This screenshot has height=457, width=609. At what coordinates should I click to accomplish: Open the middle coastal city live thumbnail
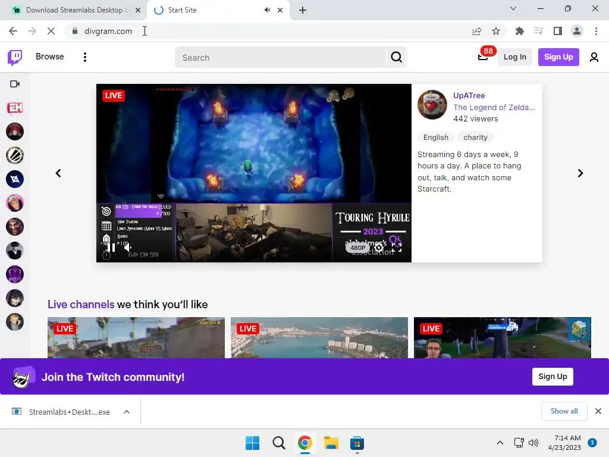coord(319,338)
